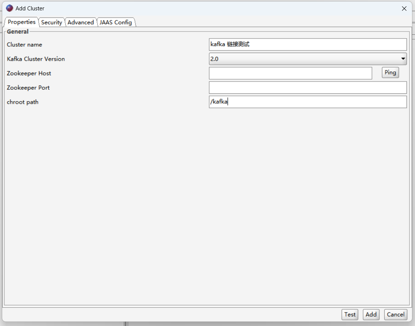The image size is (415, 326).
Task: Click the chroot path input field
Action: click(x=307, y=102)
